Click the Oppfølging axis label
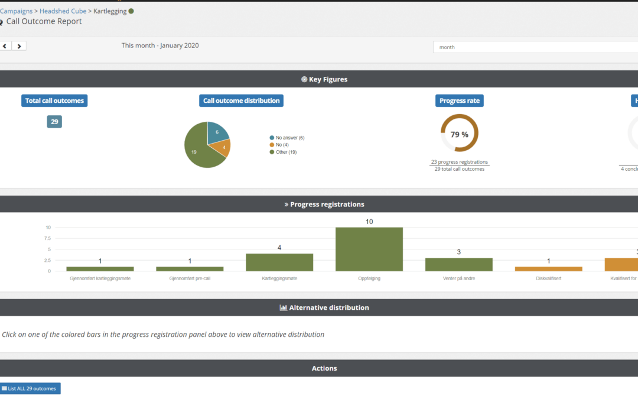 (369, 278)
